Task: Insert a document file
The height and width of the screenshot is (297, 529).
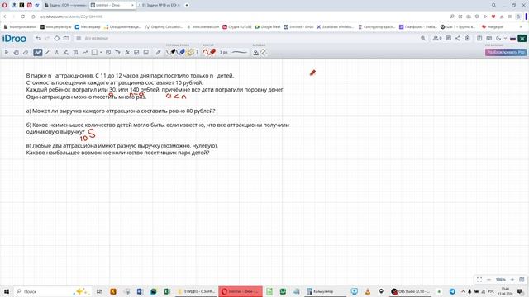Action: tap(136, 52)
